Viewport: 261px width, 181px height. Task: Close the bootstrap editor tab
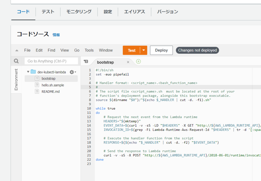(128, 62)
